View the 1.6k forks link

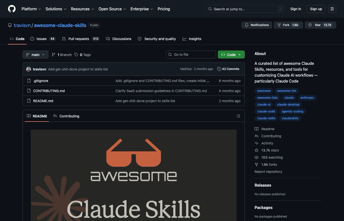[266, 165]
